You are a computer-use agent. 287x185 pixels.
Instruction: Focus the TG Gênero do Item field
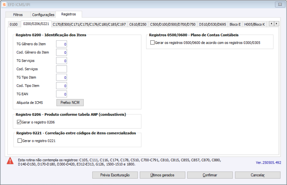(x=62, y=44)
